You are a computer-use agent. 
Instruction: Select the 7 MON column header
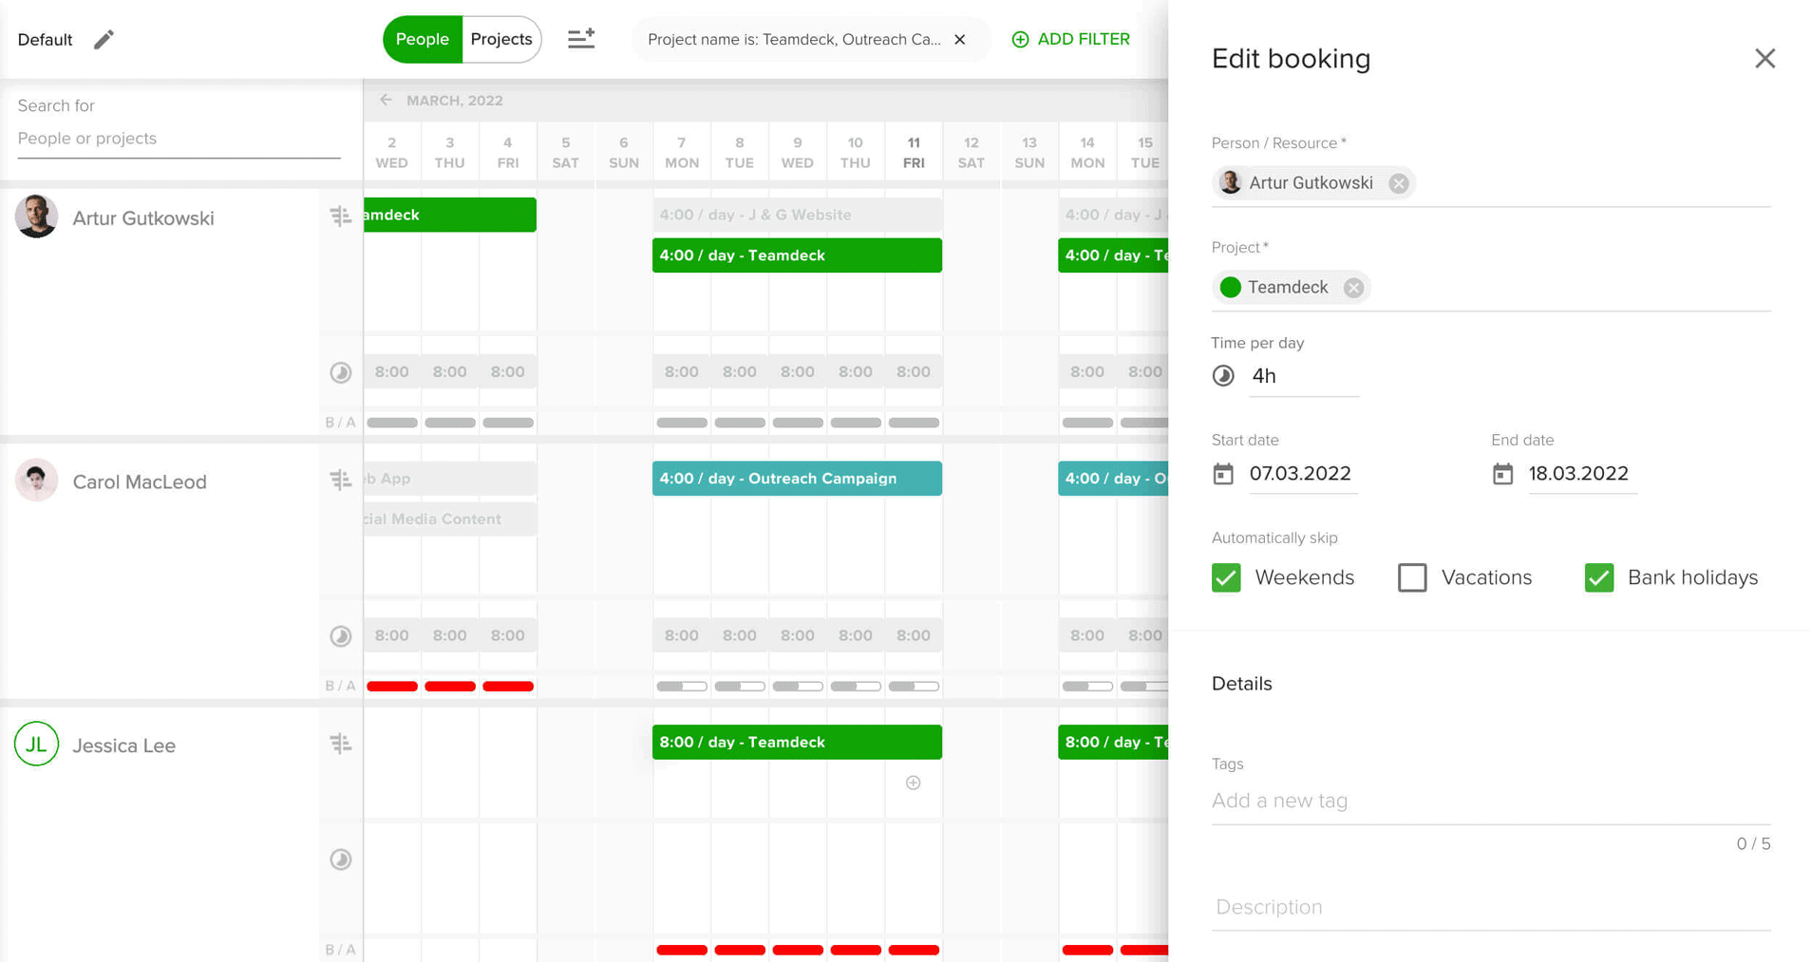682,152
